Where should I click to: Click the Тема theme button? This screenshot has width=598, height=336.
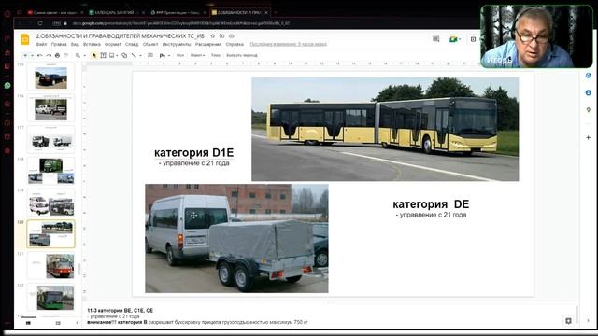216,56
